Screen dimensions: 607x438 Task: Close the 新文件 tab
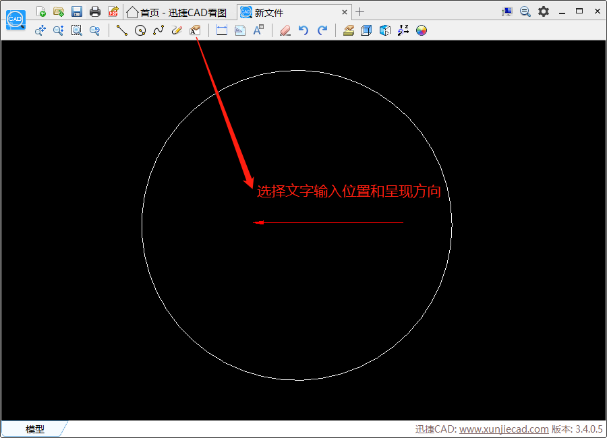pyautogui.click(x=344, y=12)
